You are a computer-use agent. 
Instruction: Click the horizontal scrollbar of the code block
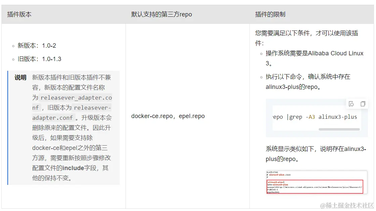click(339, 129)
